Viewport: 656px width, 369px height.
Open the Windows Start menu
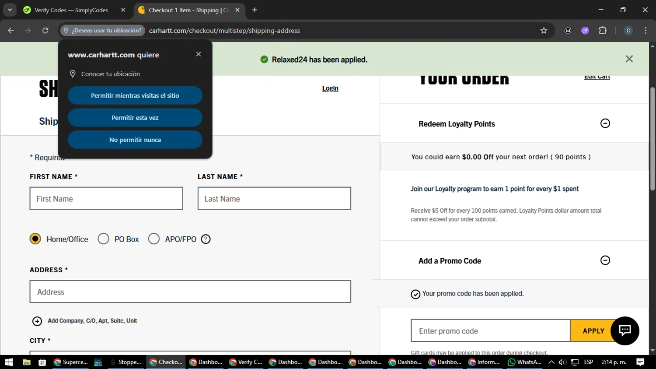pos(9,362)
